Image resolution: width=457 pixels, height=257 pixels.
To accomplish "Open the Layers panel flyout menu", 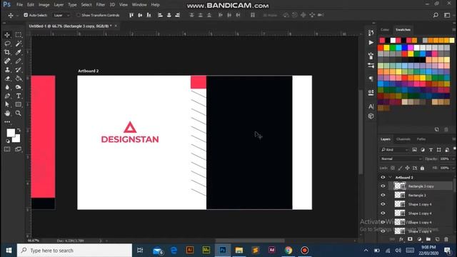I will click(x=454, y=139).
